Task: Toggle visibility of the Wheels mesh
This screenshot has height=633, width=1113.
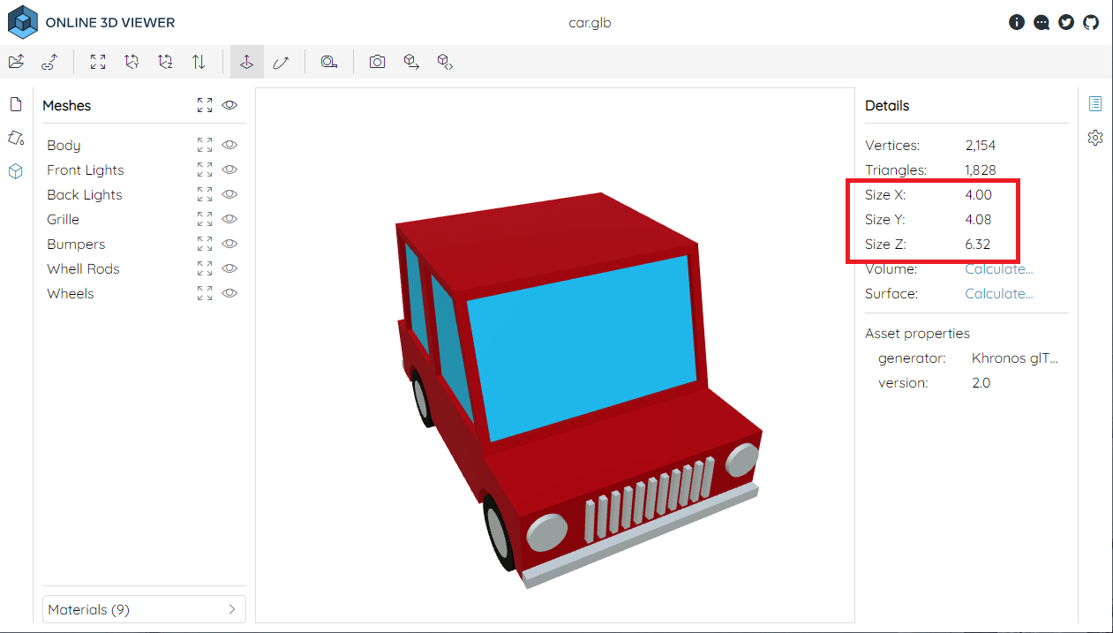Action: [229, 293]
